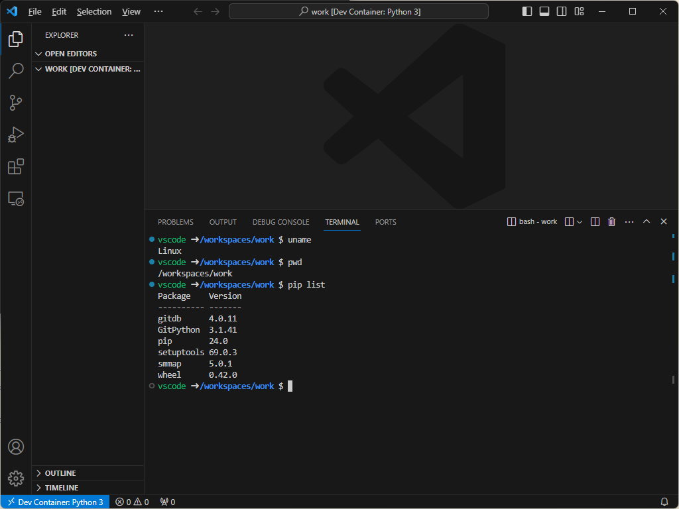This screenshot has width=679, height=509.
Task: Expand the Timeline section
Action: pos(88,488)
